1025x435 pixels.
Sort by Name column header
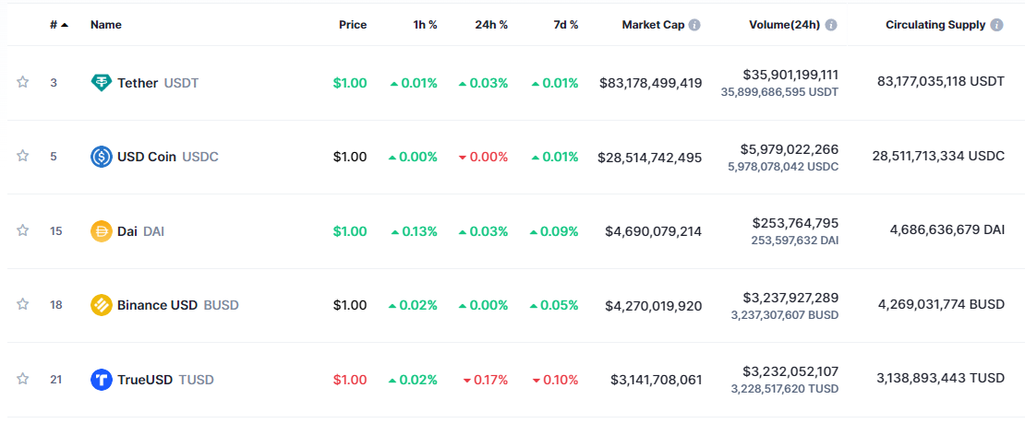(105, 25)
